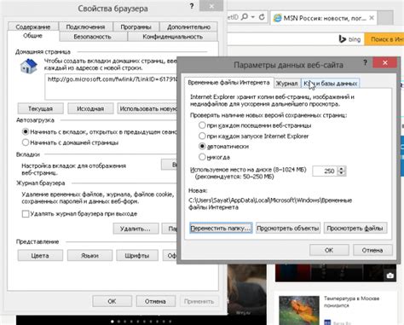
Task: Refresh the page with the reload icon
Action: (262, 17)
